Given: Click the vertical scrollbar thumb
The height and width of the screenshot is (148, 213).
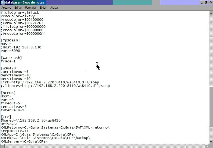Looking at the screenshot, I should 211,106.
